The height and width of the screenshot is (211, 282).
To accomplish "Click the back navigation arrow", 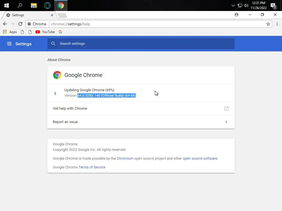I will point(5,24).
